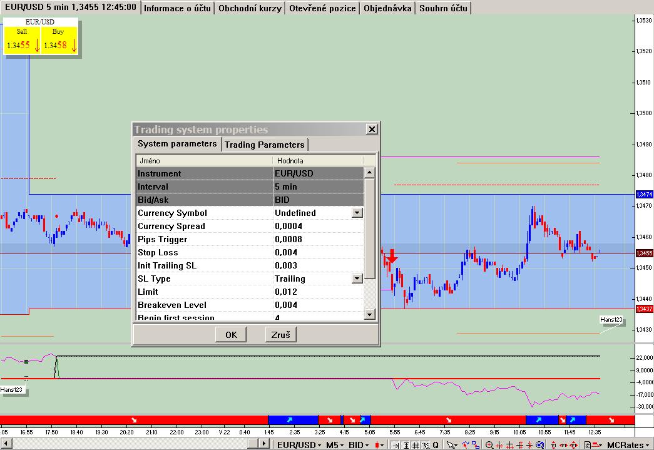Click the Interval row label

point(153,187)
